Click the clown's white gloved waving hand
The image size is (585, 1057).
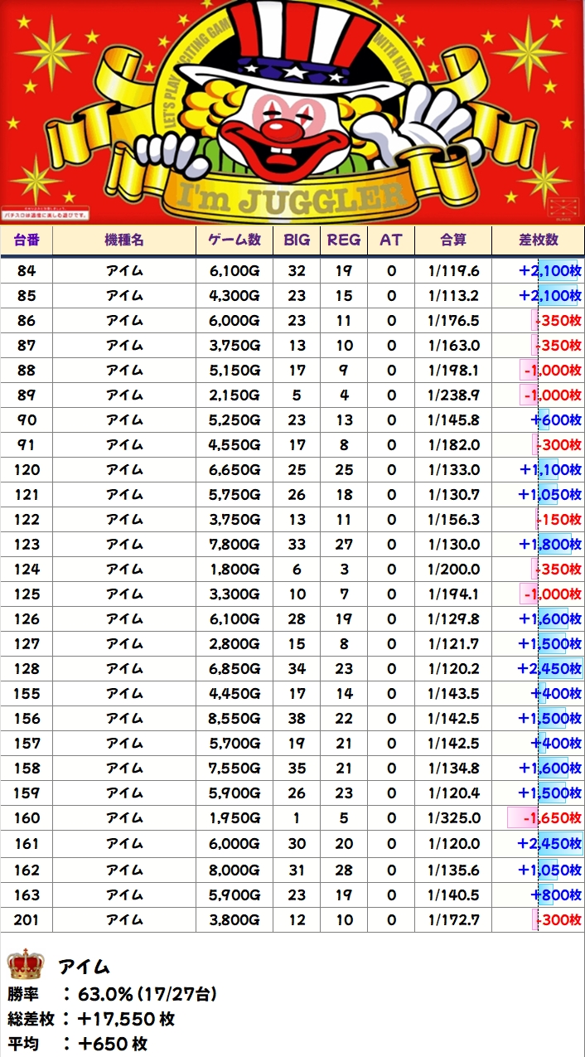(x=429, y=127)
